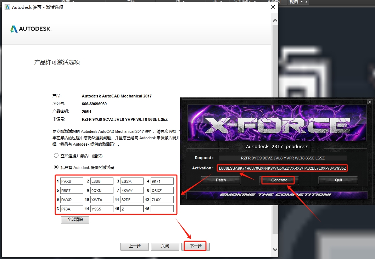Click the 上一步 (Back) button

click(135, 246)
